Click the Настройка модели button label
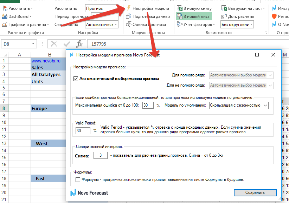This screenshot has width=289, height=203. pos(151,8)
